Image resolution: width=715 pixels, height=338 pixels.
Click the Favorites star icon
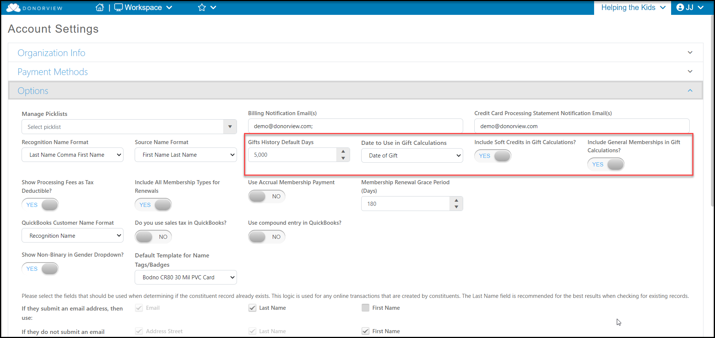point(202,7)
